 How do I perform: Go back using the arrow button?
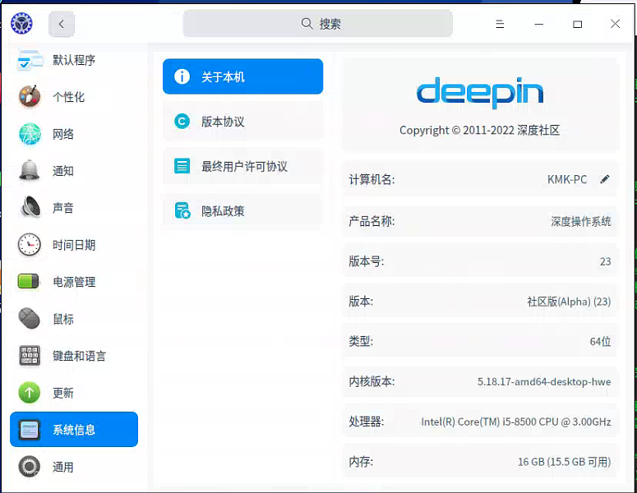pyautogui.click(x=62, y=25)
